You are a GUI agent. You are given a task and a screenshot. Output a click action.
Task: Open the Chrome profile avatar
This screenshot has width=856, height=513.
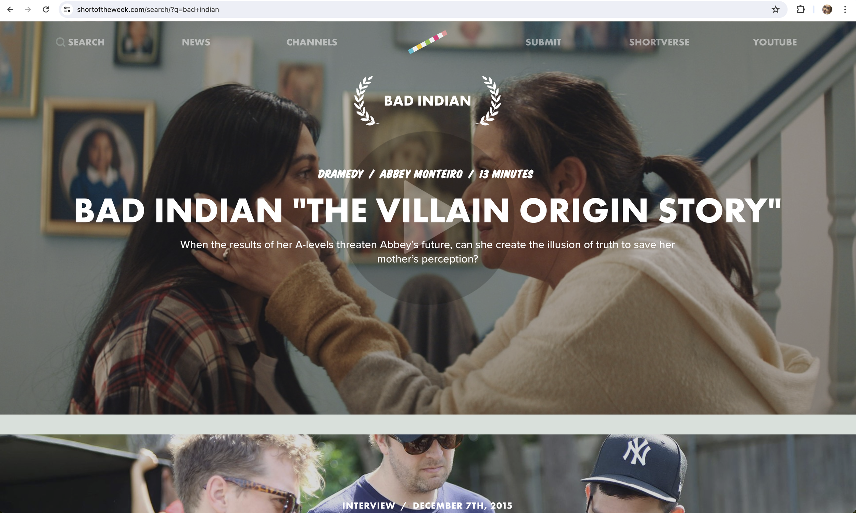tap(827, 9)
